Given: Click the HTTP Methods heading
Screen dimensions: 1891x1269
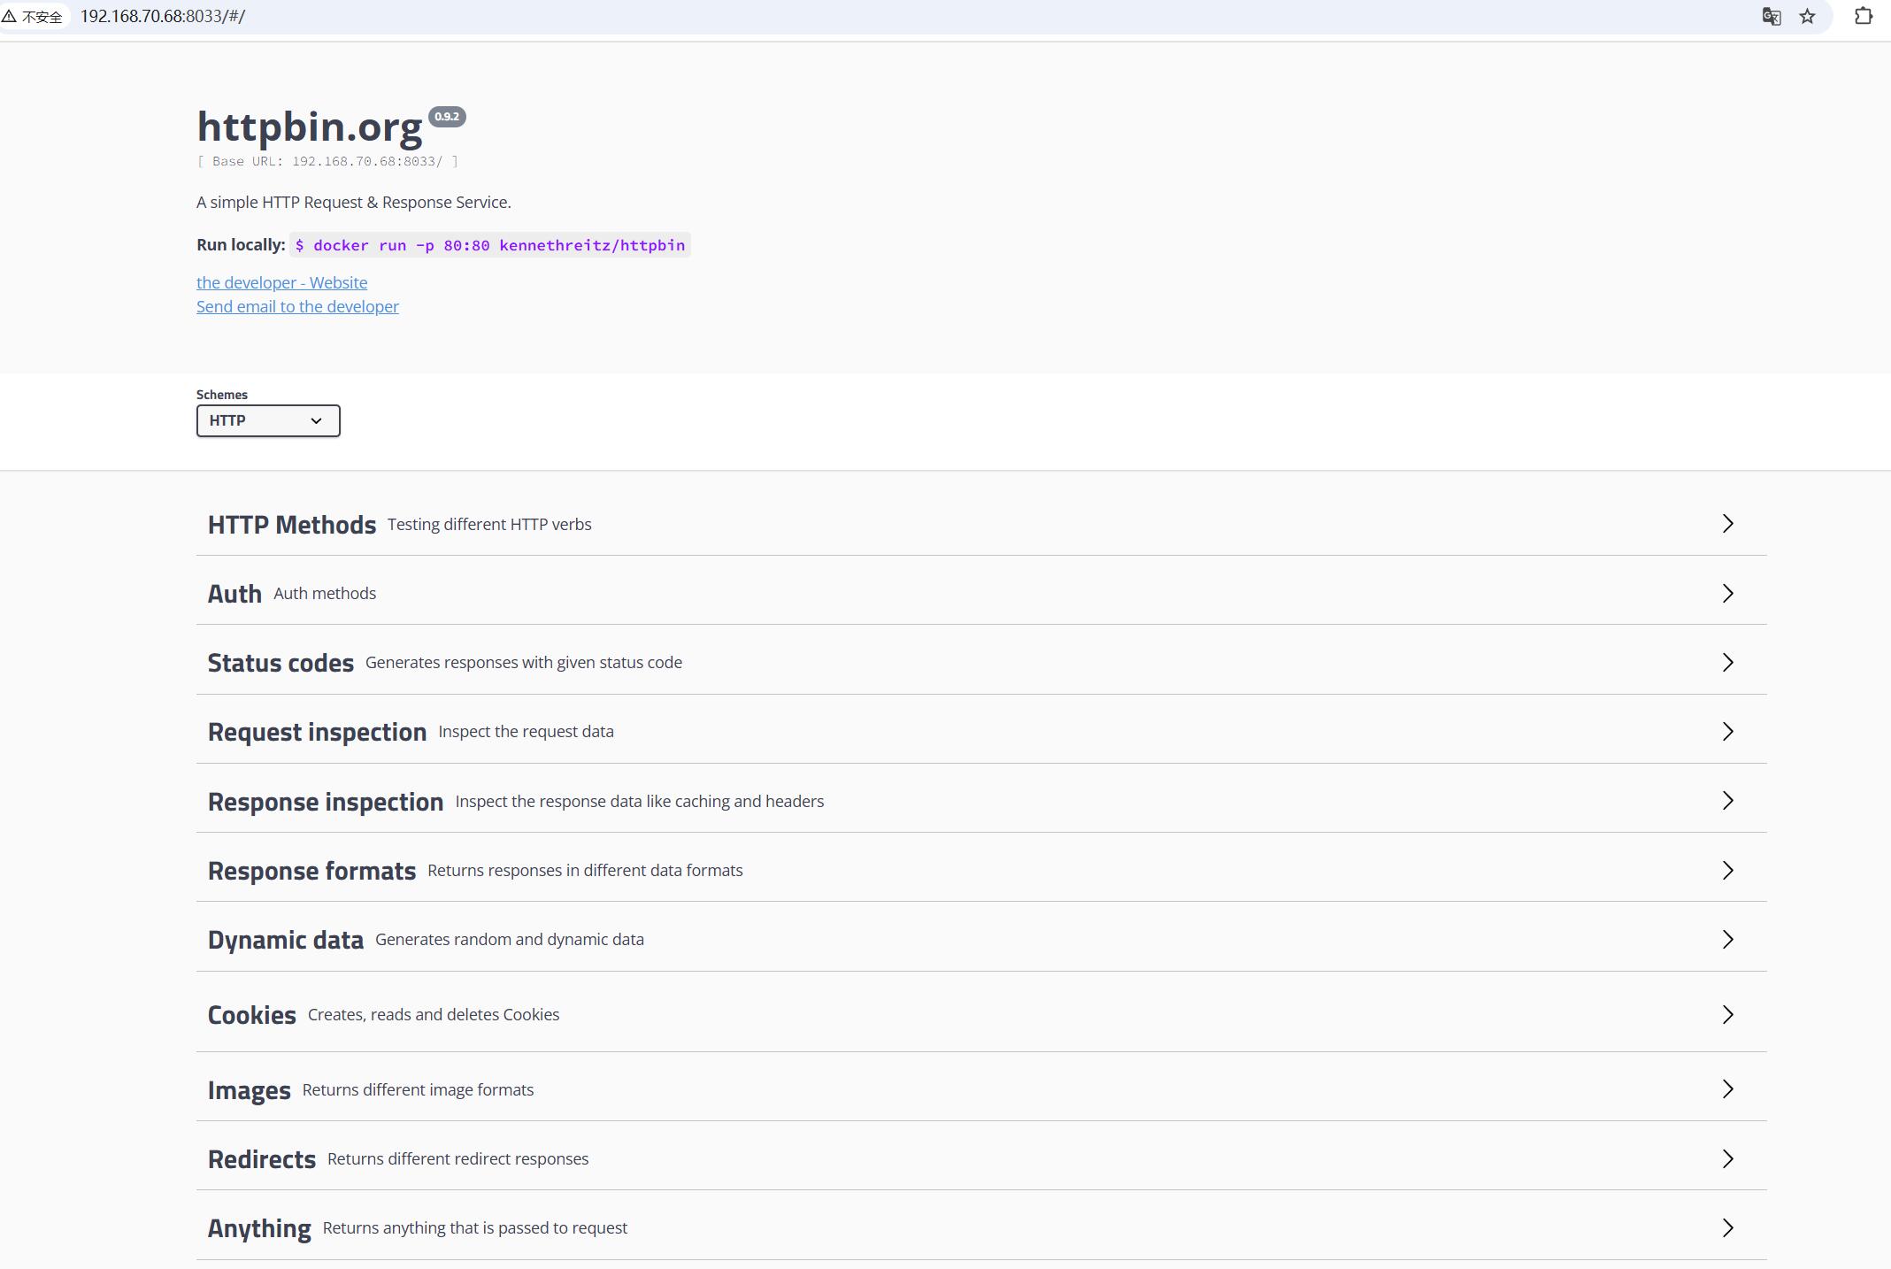Looking at the screenshot, I should tap(292, 525).
